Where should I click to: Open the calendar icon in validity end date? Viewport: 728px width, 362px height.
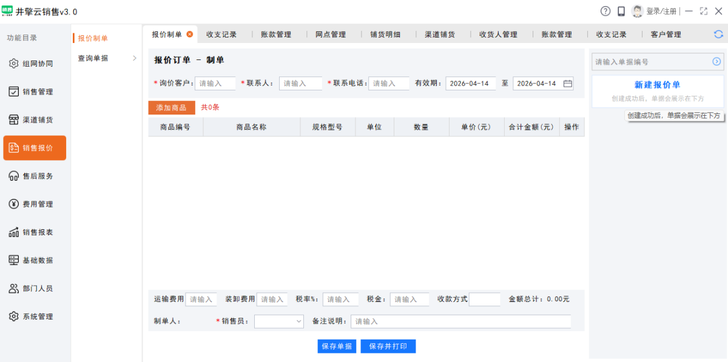tap(568, 84)
